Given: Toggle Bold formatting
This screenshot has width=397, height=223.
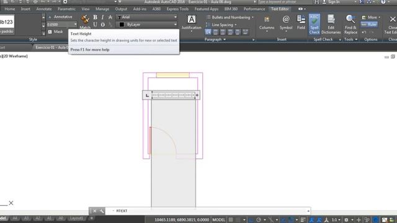Looking at the screenshot, I should (95, 17).
